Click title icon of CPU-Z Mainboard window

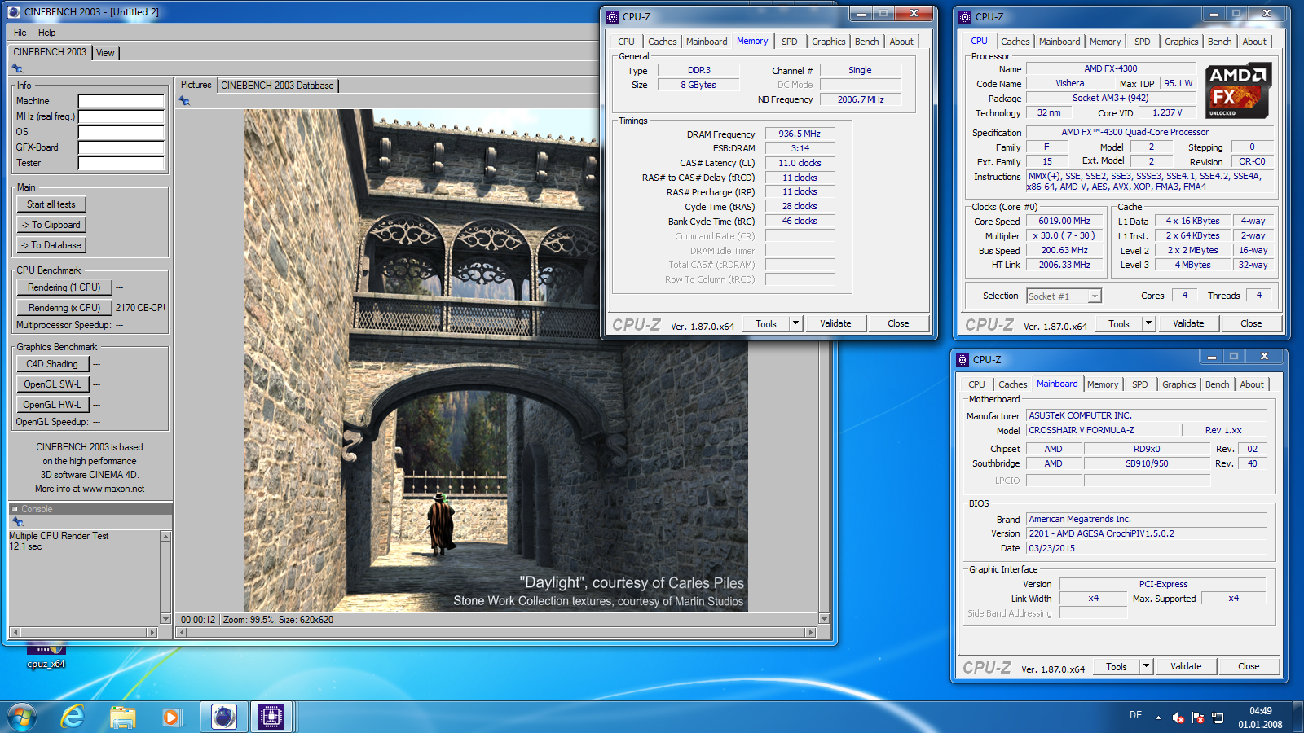963,359
